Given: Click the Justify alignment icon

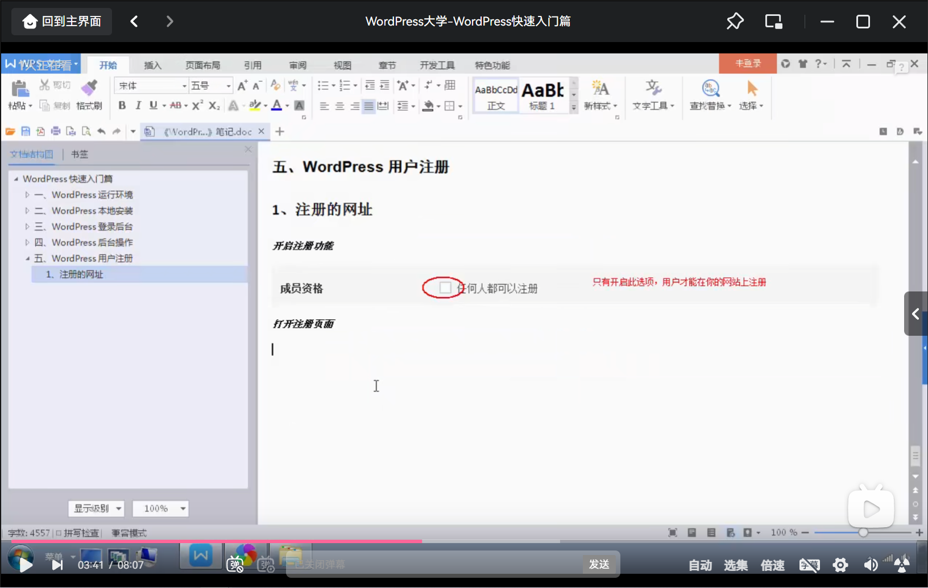Looking at the screenshot, I should [368, 106].
